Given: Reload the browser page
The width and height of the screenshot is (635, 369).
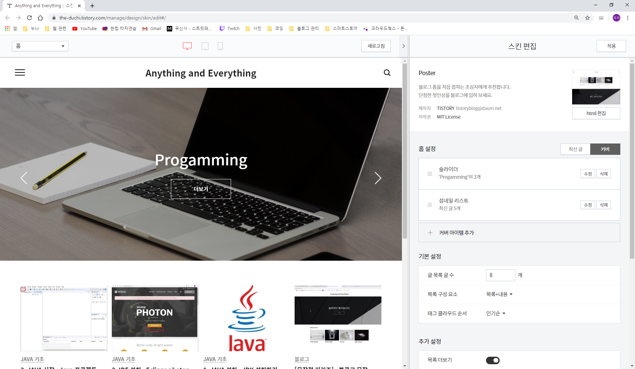Looking at the screenshot, I should click(29, 18).
